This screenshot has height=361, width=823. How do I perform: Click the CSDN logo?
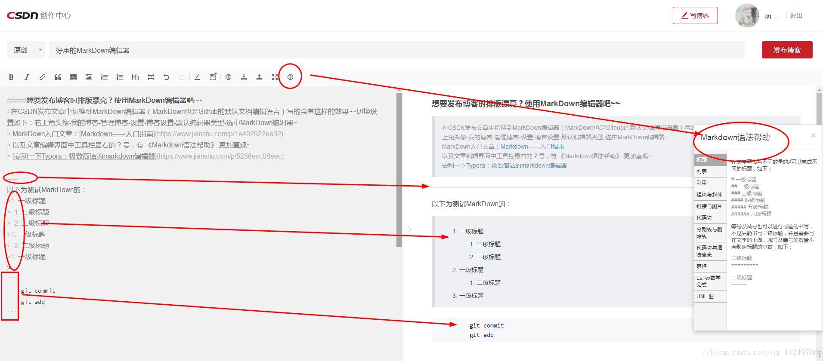click(x=22, y=15)
